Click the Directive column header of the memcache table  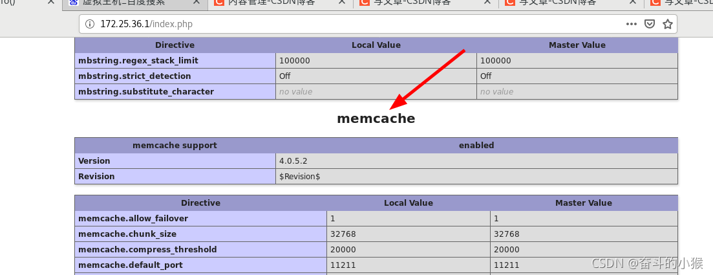[x=200, y=203]
